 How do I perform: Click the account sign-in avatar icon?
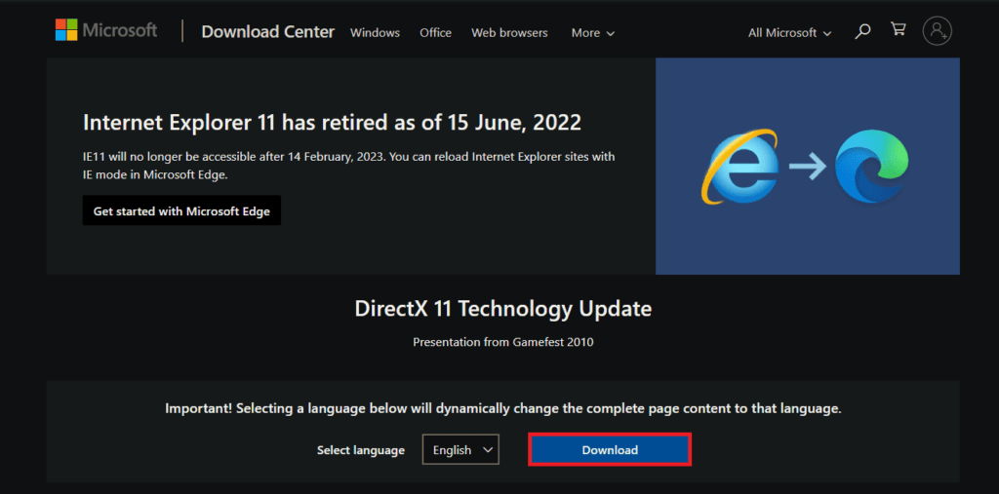click(x=938, y=30)
